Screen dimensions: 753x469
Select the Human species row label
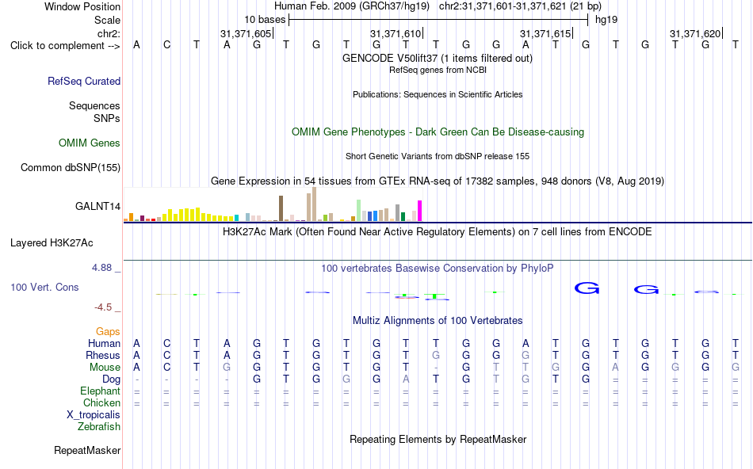104,343
